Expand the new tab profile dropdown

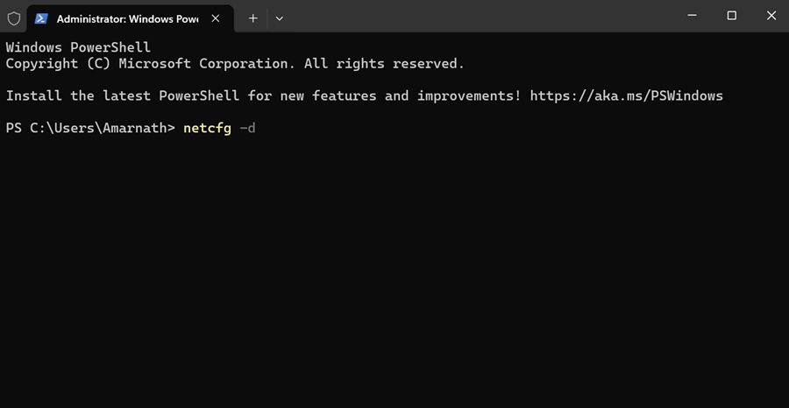[x=280, y=18]
